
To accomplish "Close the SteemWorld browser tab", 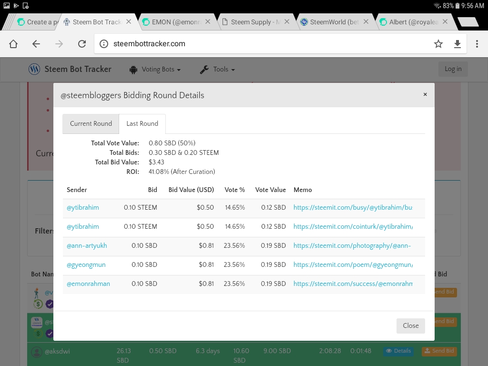I will [x=366, y=22].
